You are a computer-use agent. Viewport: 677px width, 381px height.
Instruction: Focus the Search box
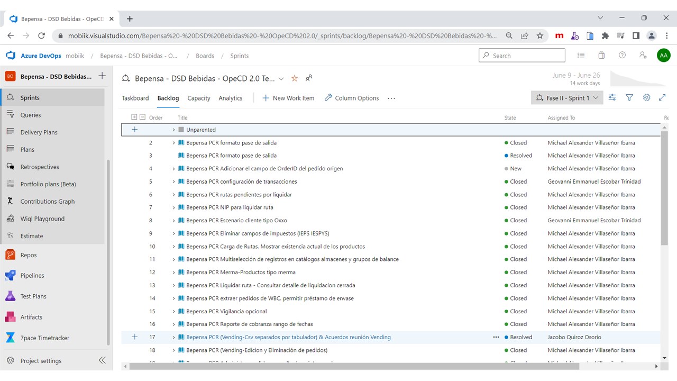pos(522,55)
